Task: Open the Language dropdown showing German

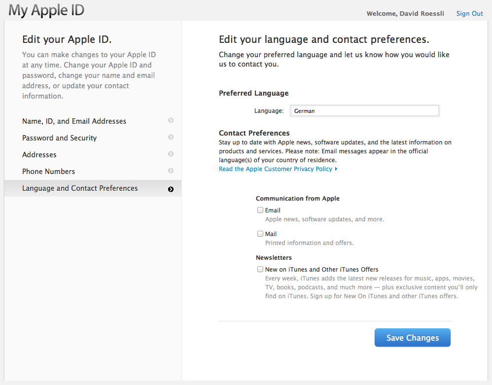Action: click(x=365, y=111)
